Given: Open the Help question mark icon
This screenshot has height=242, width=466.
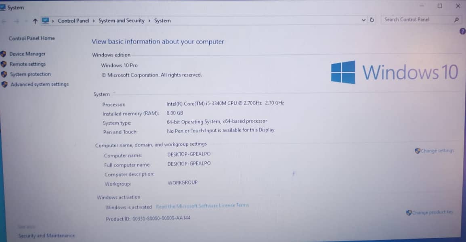Looking at the screenshot, I should (462, 31).
